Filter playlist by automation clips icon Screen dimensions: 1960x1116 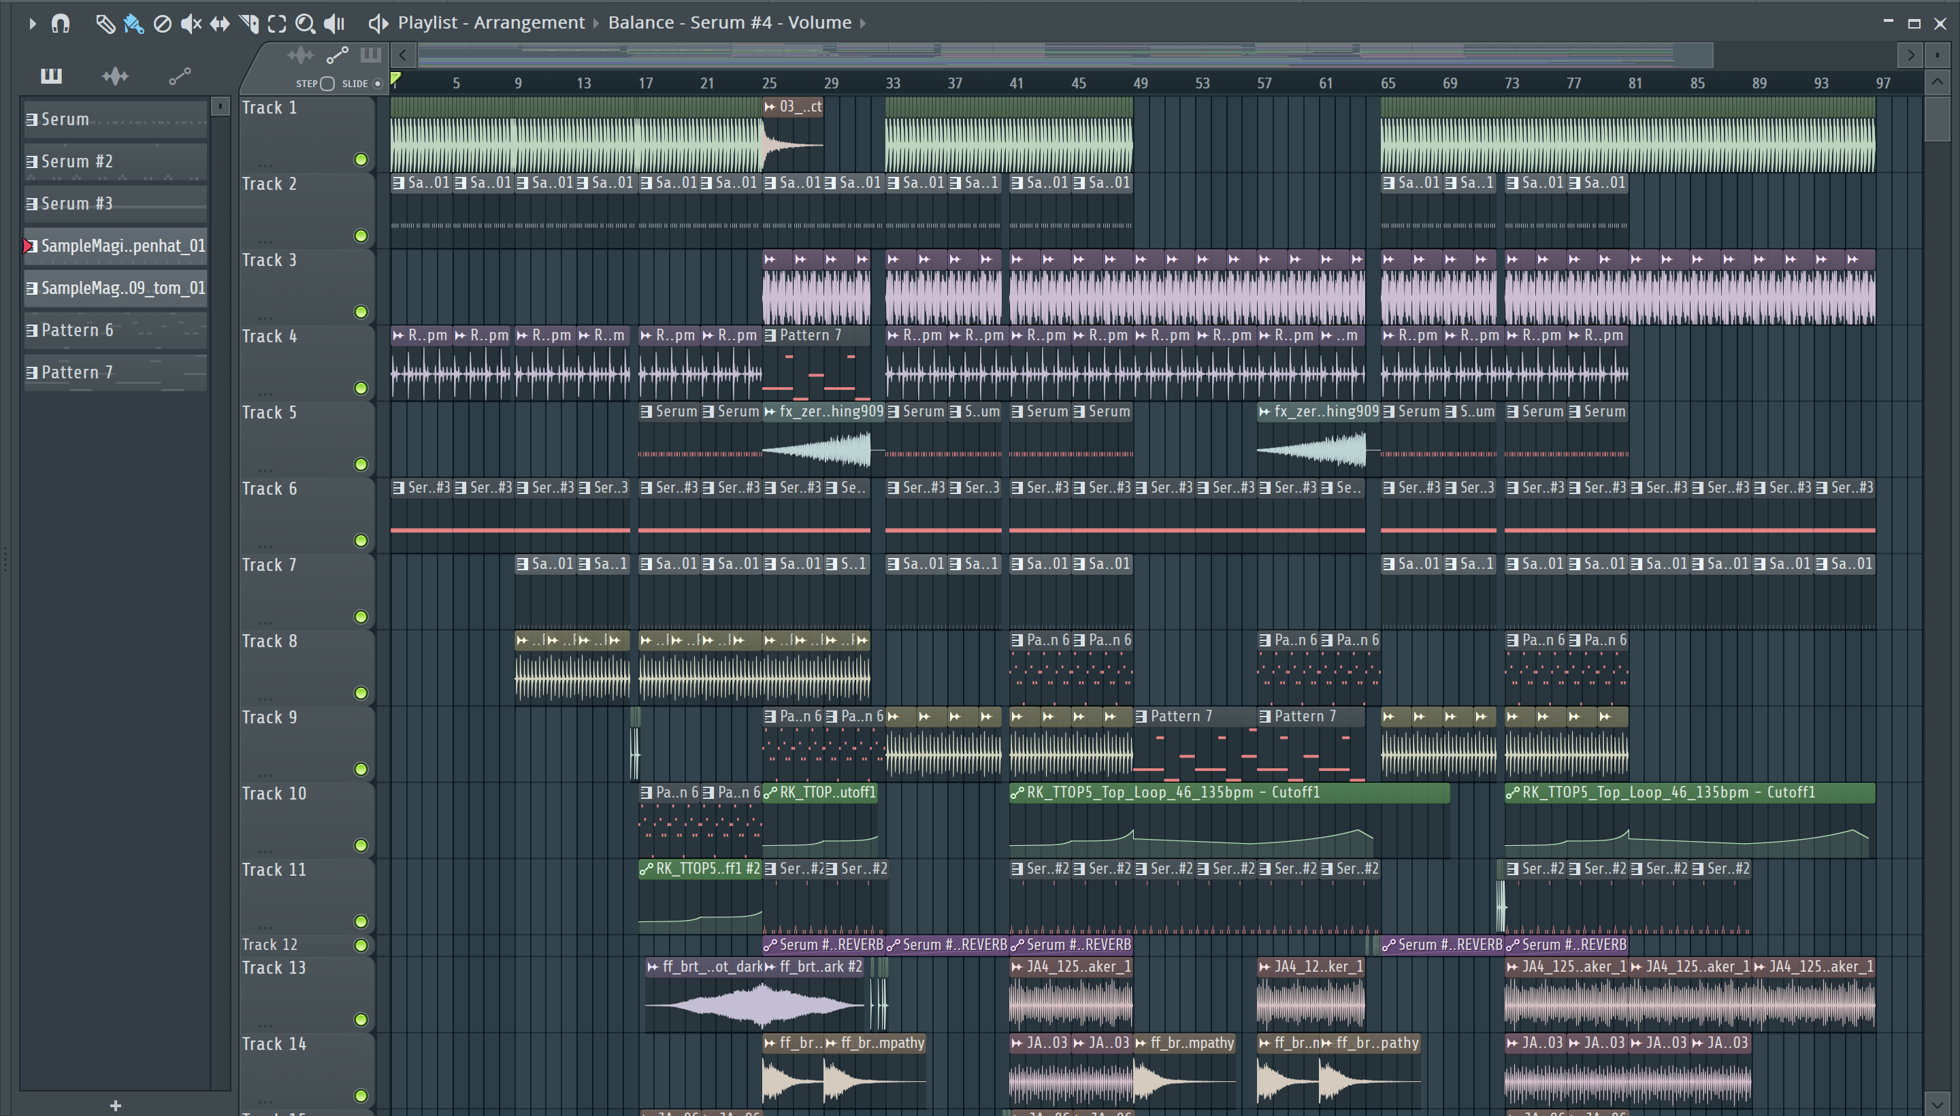pyautogui.click(x=338, y=55)
